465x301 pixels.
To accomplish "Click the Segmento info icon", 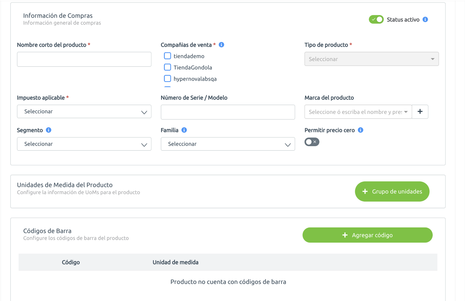I will (49, 130).
